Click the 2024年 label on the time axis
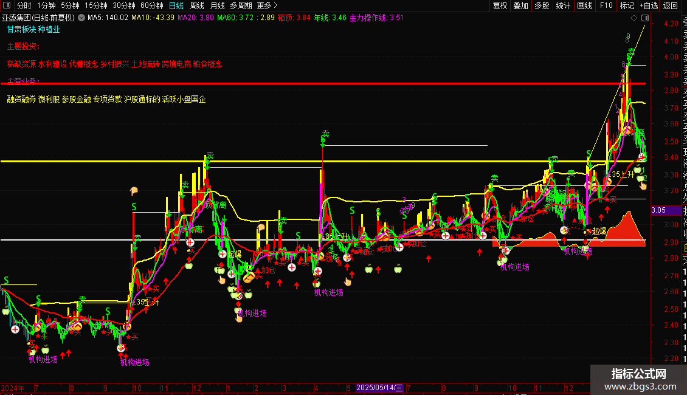 pos(13,388)
